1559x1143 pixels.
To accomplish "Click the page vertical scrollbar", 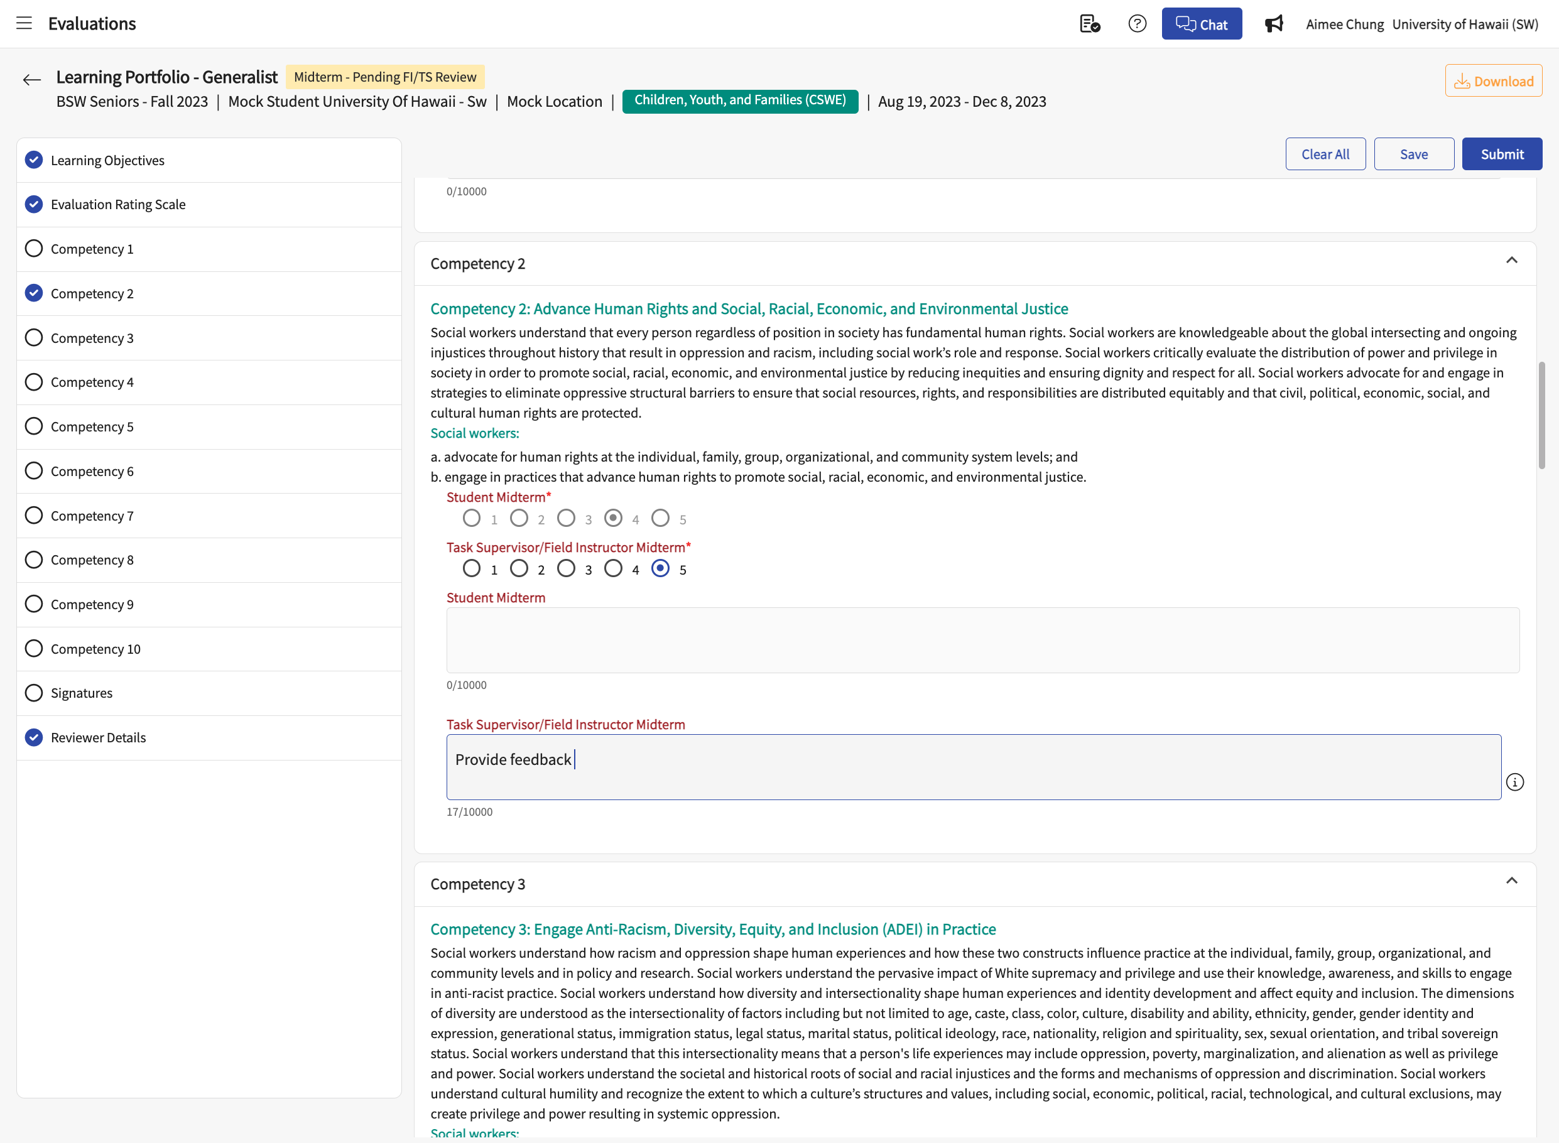I will [1541, 415].
